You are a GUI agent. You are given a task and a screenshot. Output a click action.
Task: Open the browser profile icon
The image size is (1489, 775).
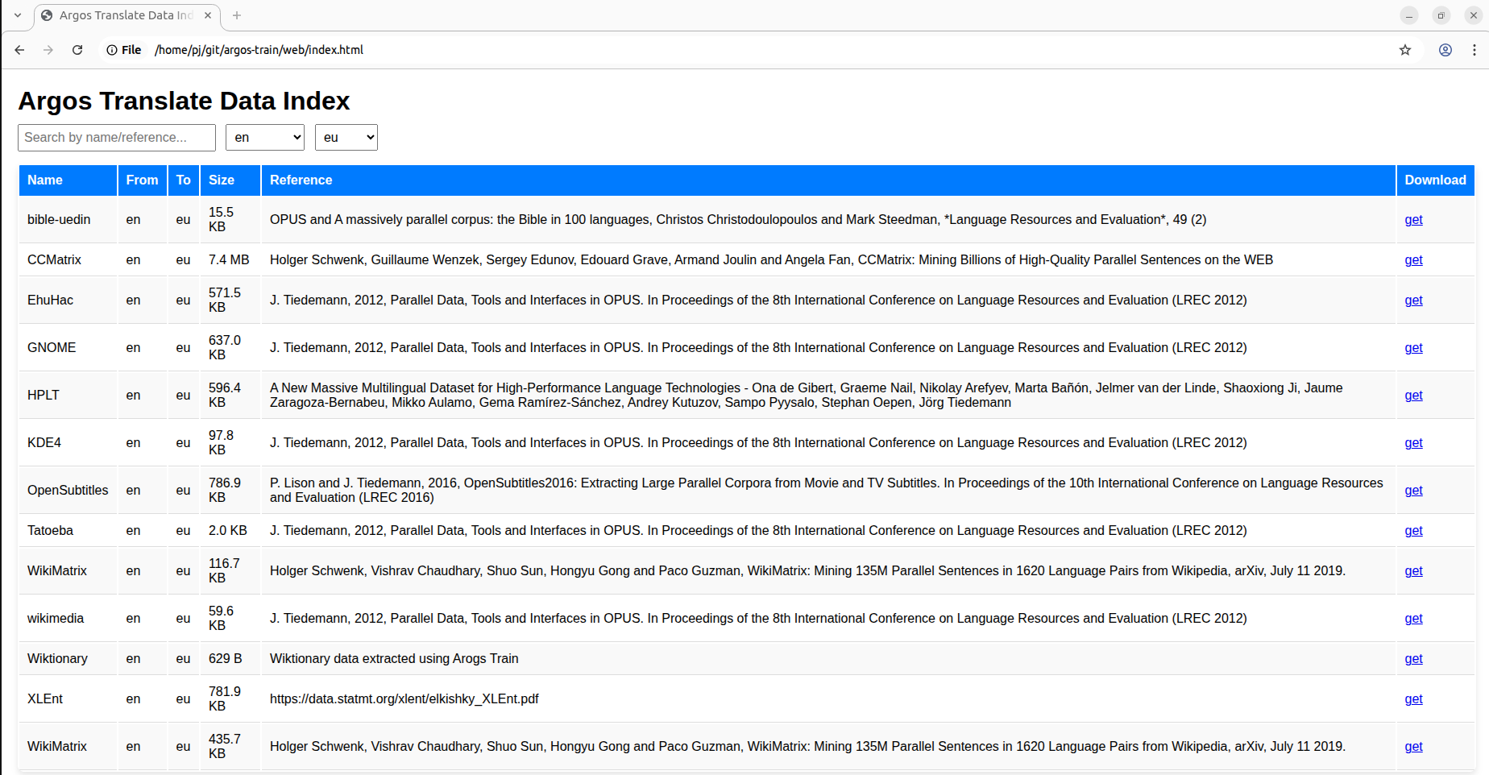pos(1445,50)
